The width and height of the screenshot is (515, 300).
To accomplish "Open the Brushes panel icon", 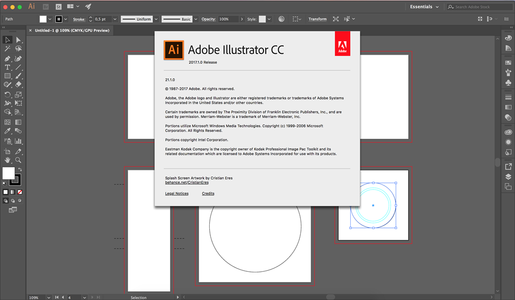I will click(508, 73).
